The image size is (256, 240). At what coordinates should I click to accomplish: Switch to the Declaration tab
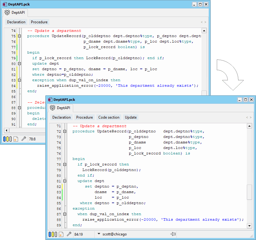62,117
